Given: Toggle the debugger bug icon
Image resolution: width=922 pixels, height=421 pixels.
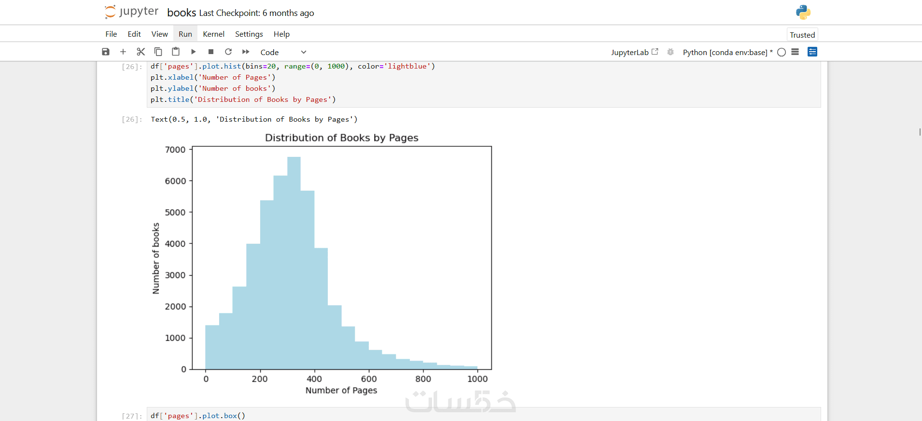Looking at the screenshot, I should point(671,52).
